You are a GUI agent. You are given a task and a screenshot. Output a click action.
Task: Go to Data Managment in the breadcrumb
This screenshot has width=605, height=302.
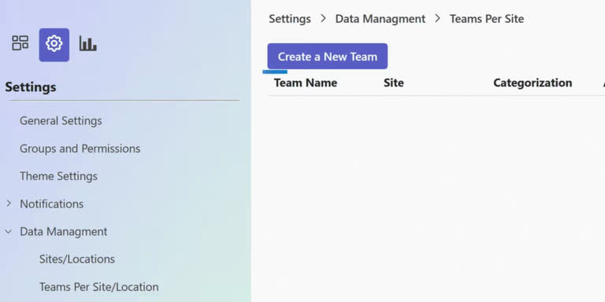(x=380, y=19)
